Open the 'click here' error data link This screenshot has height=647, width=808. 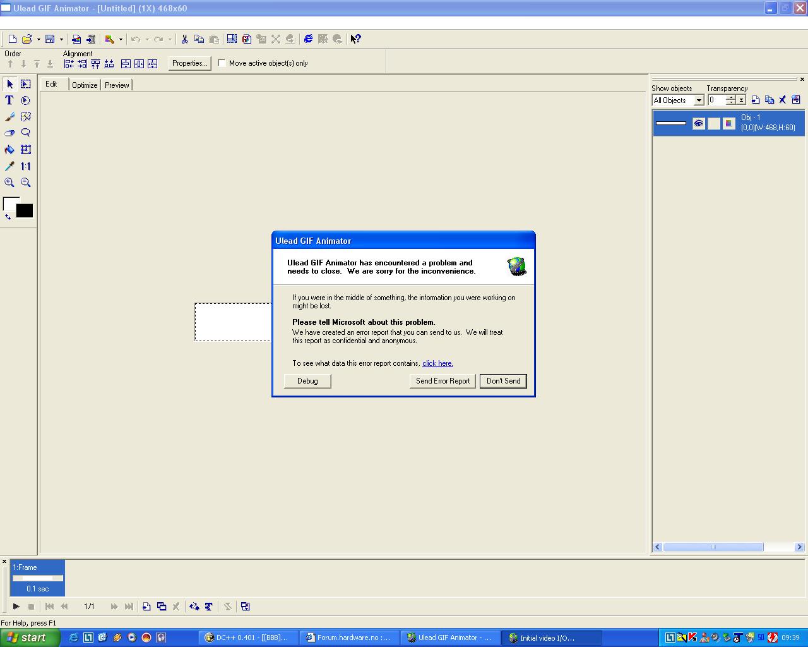(x=437, y=363)
